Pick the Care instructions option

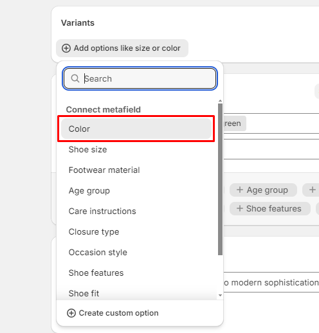click(x=136, y=211)
